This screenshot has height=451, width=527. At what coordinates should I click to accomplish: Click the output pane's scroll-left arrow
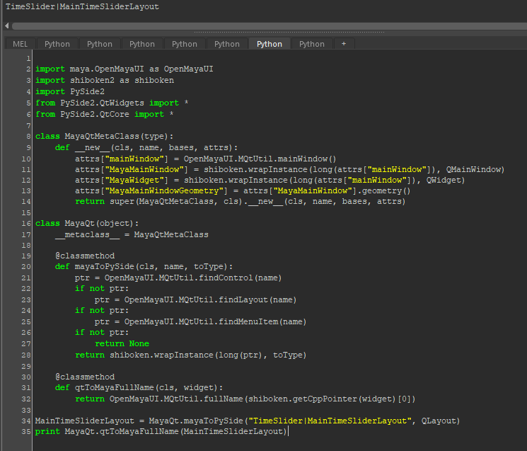coord(6,25)
